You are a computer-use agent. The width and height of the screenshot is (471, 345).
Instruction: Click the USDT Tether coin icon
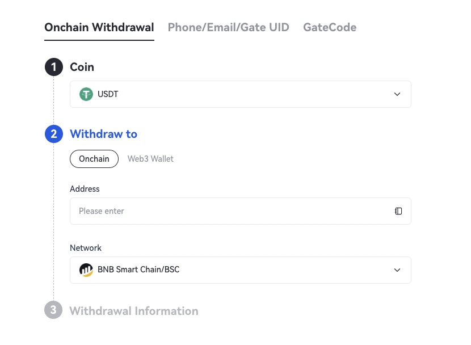(86, 94)
